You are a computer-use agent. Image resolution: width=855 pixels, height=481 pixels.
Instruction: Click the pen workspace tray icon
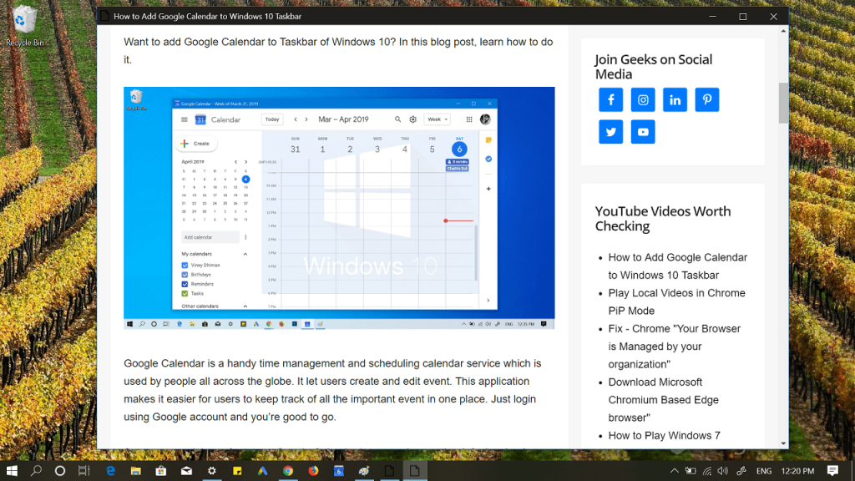[x=741, y=471]
